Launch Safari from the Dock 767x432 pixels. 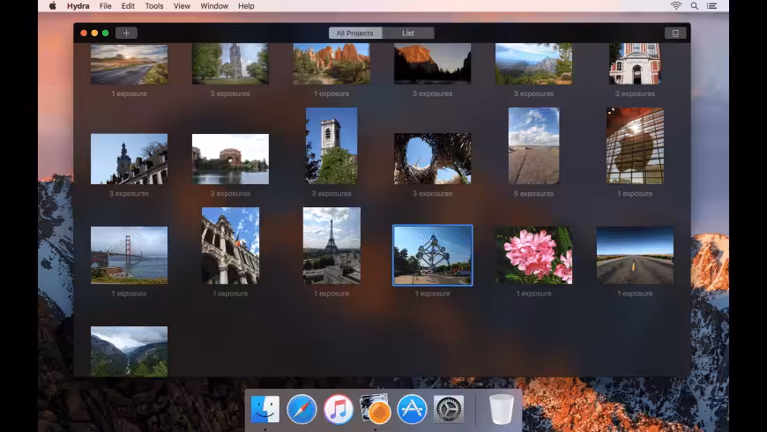point(302,409)
